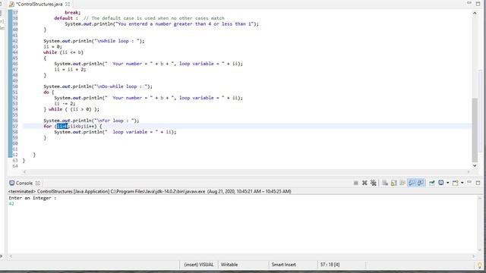Click the '(insert) VISUAL' status bar entry
This screenshot has width=486, height=273.
click(x=199, y=265)
